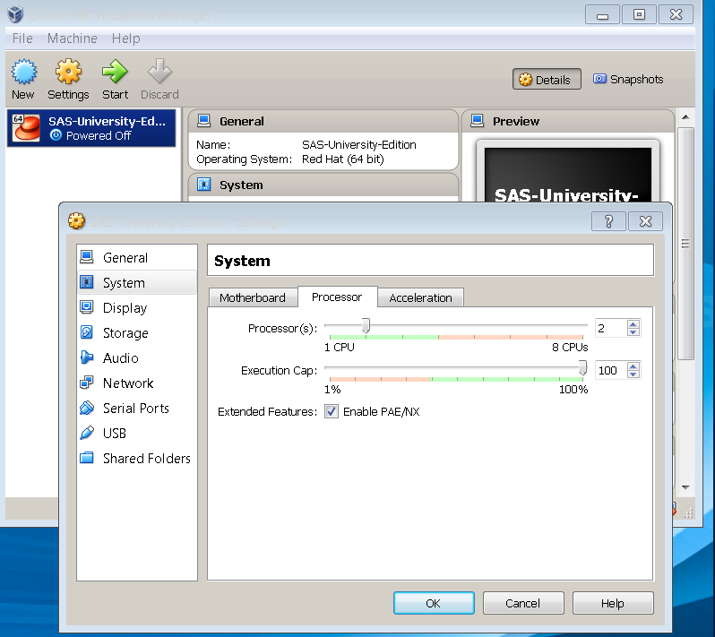This screenshot has height=637, width=715.
Task: Open Display settings category
Action: point(137,308)
